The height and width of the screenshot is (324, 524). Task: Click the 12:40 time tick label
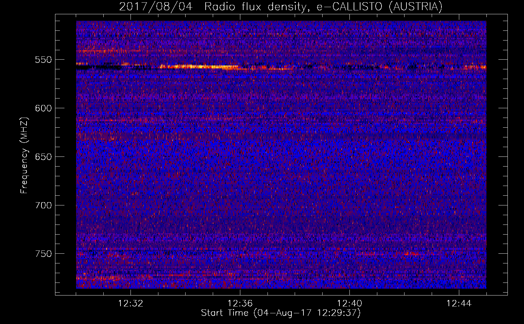point(349,304)
